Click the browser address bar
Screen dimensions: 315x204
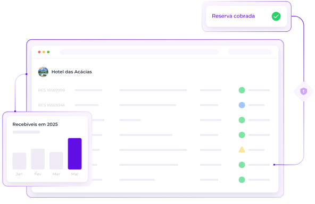click(139, 52)
